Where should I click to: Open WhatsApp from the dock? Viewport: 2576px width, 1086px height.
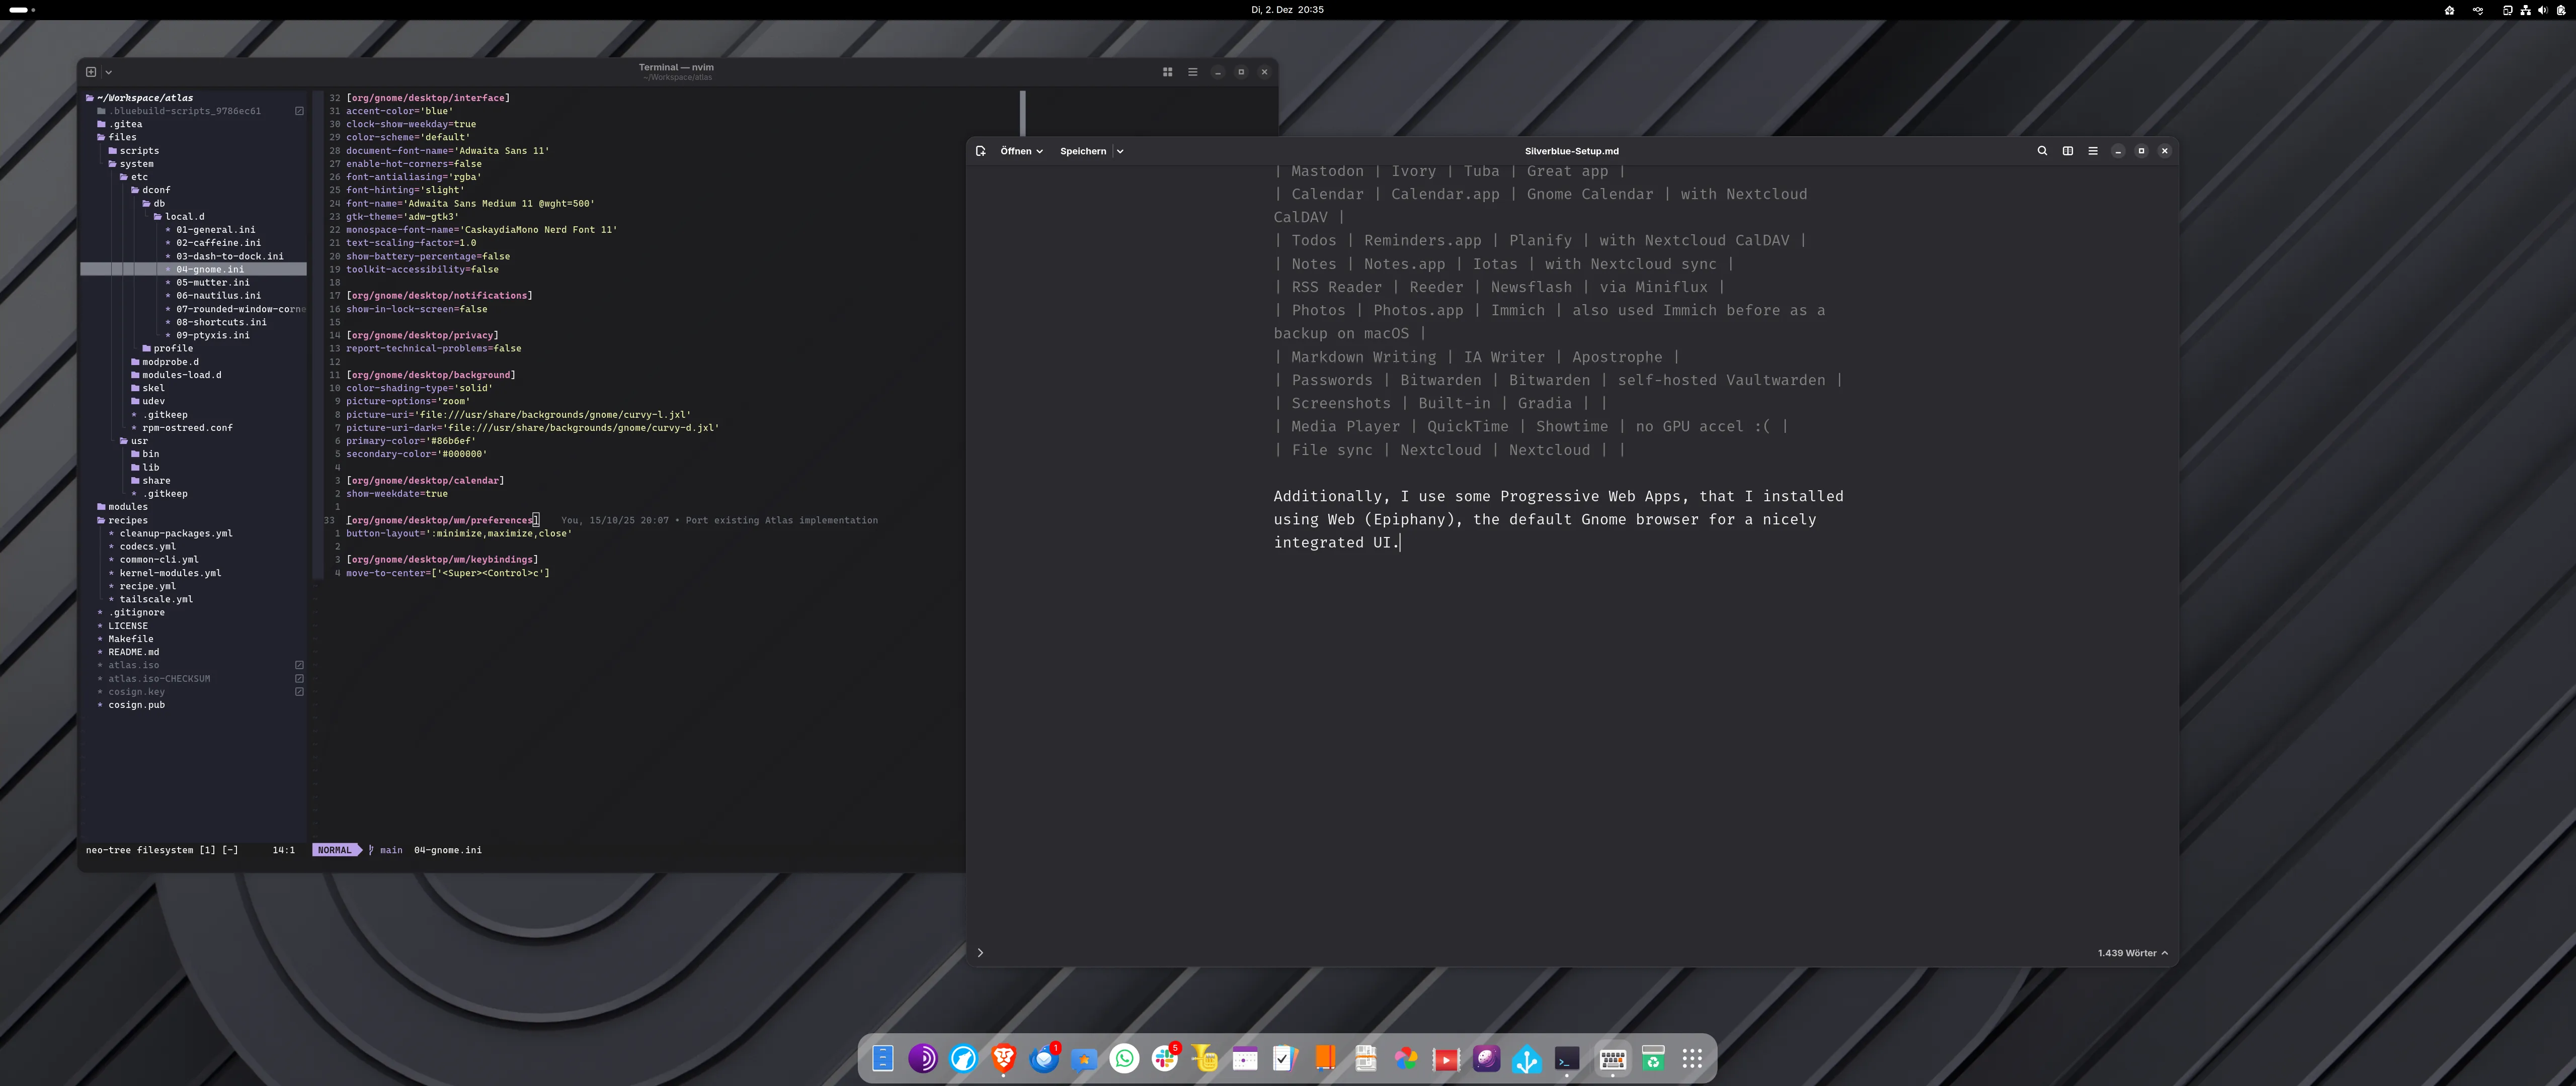[1124, 1058]
